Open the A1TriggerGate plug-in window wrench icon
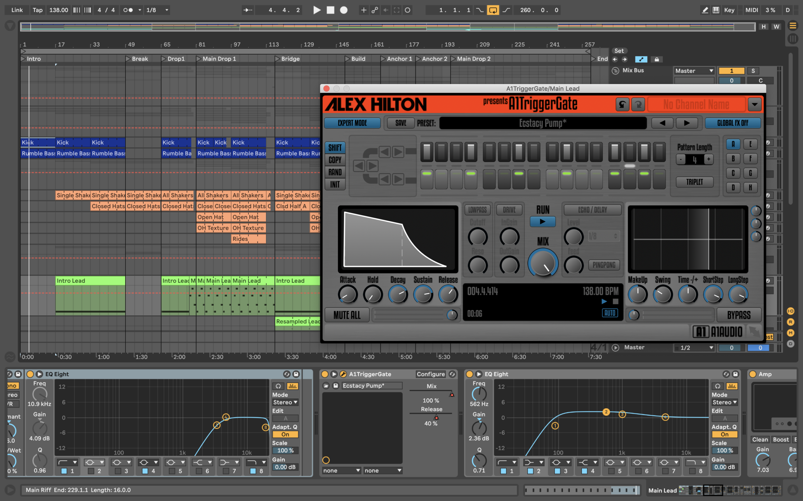The width and height of the screenshot is (803, 501). point(343,374)
